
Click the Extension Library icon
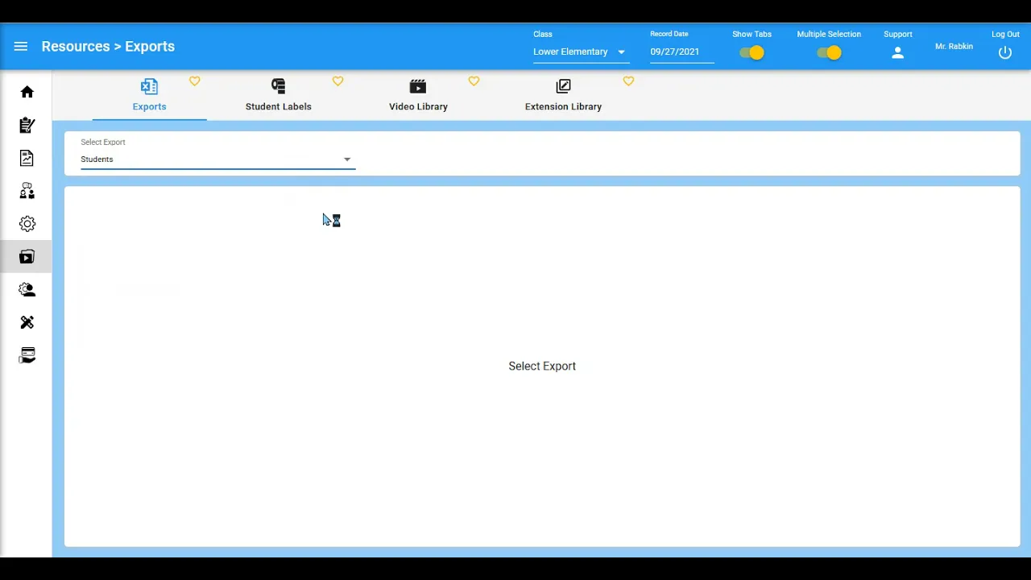[x=563, y=86]
